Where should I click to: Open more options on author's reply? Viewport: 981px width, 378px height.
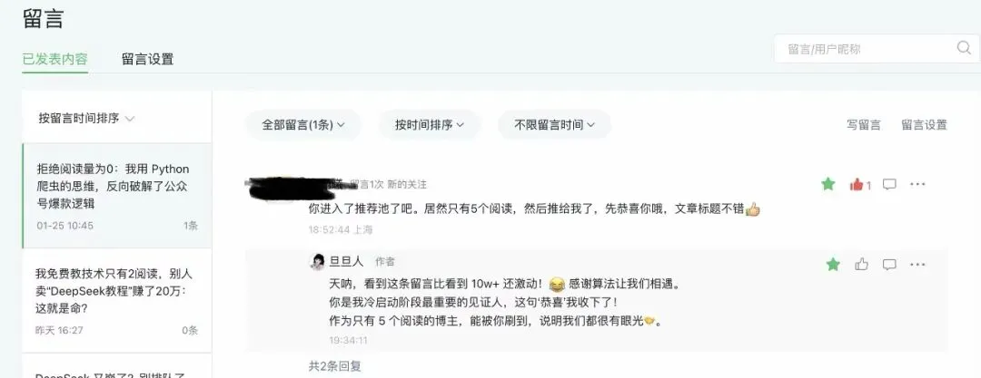tap(917, 265)
